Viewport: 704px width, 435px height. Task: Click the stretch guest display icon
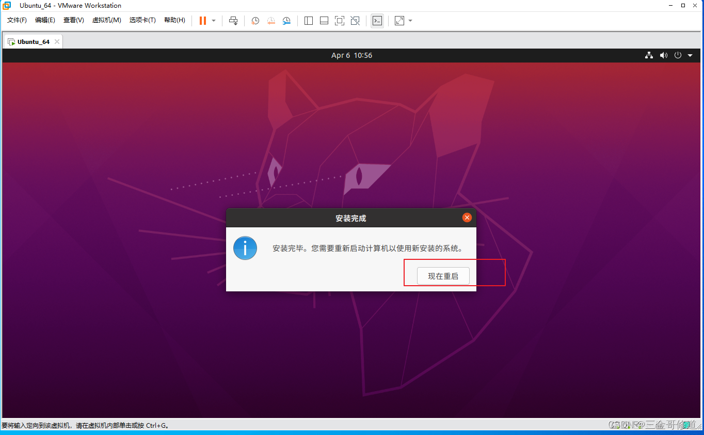pyautogui.click(x=399, y=21)
